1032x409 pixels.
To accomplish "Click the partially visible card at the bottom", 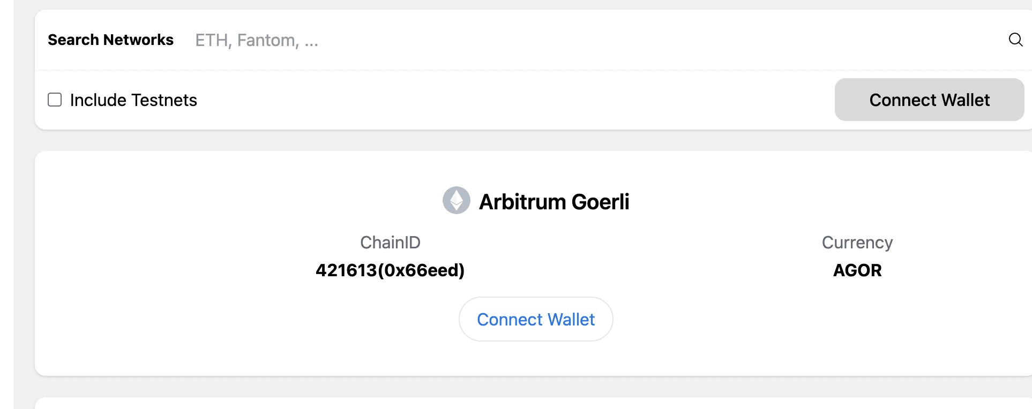I will (x=533, y=403).
